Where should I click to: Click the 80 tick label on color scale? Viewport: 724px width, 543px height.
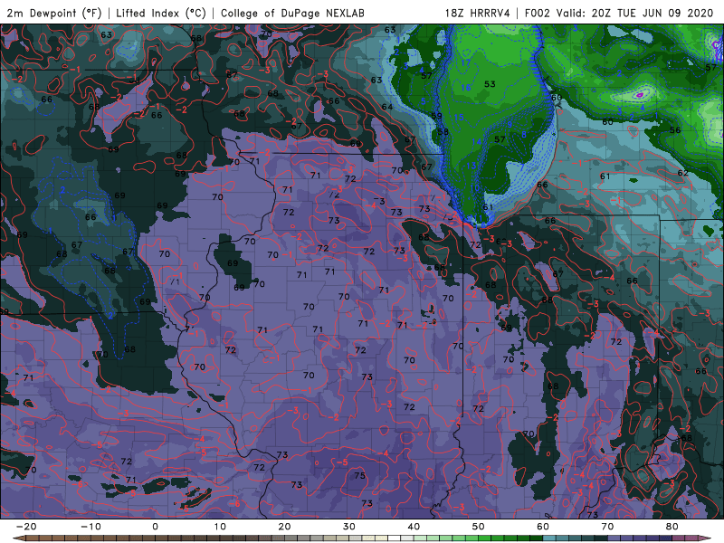tap(672, 527)
